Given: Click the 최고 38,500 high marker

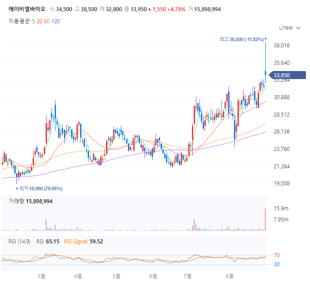Looking at the screenshot, I should click(x=243, y=39).
